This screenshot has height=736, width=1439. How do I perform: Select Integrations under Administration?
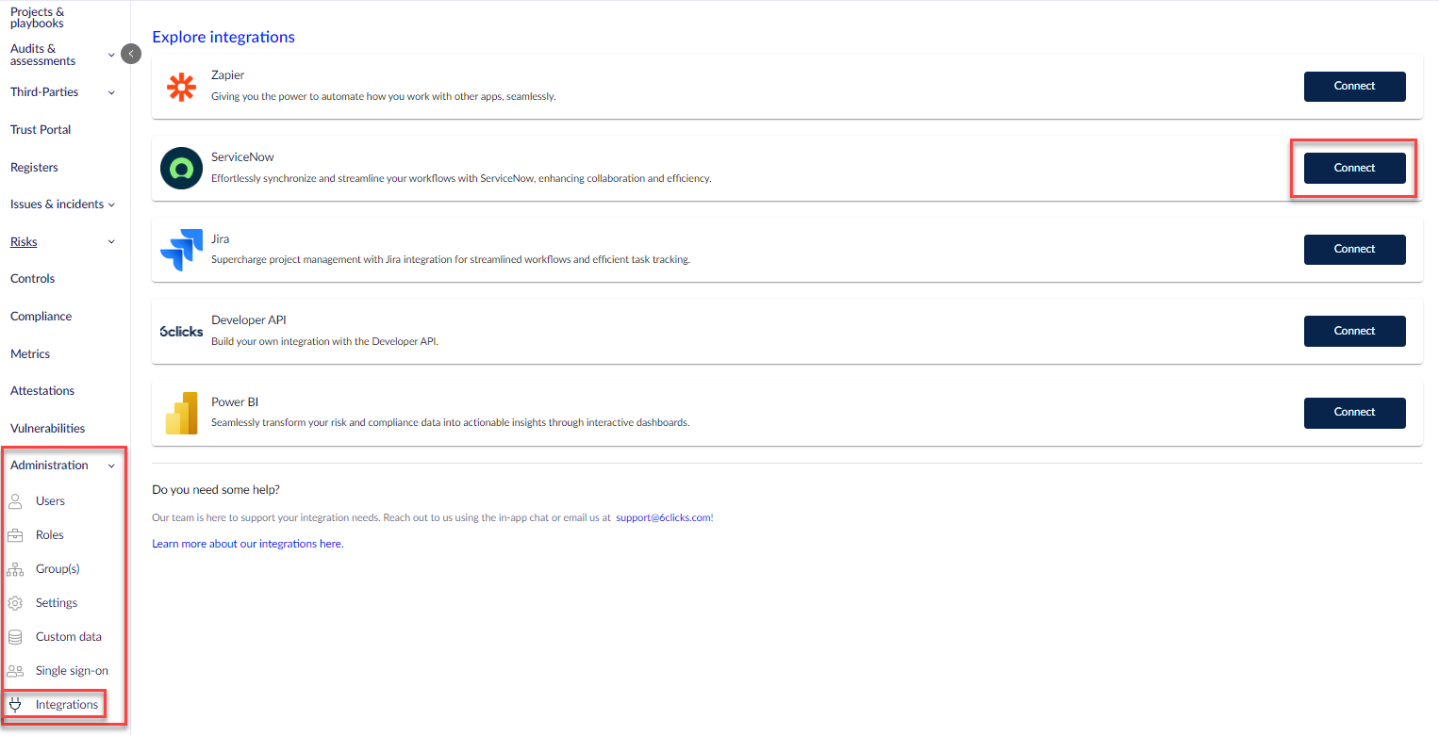pos(67,705)
